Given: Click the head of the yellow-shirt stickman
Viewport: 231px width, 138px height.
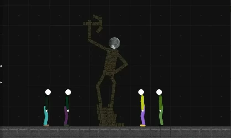Looking at the screenshot, I should pyautogui.click(x=141, y=92).
